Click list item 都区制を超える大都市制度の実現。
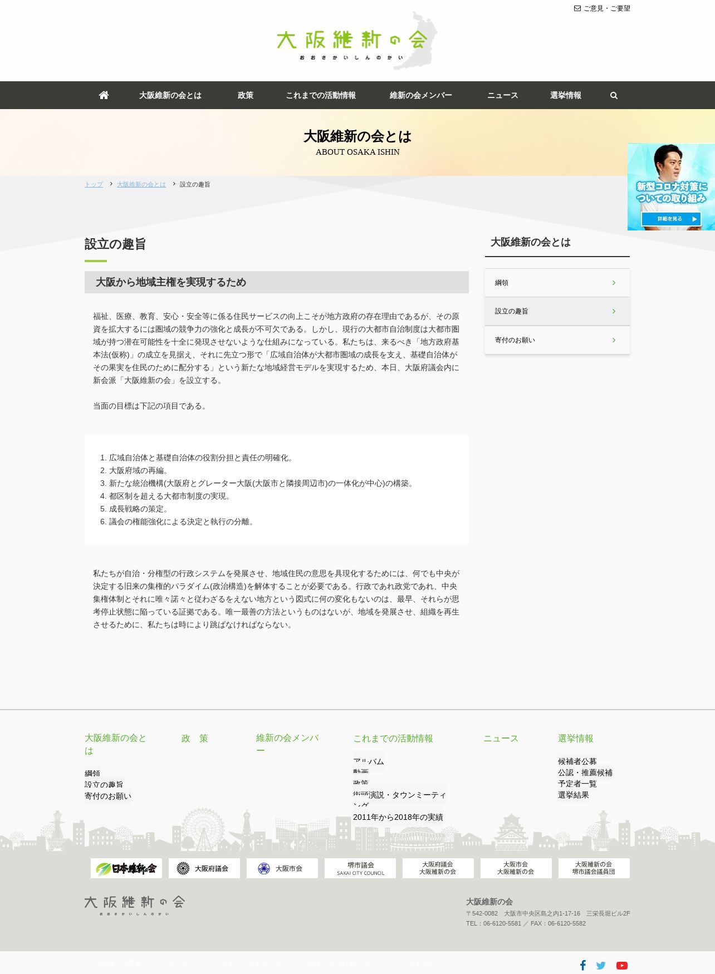The image size is (715, 974). coord(170,496)
